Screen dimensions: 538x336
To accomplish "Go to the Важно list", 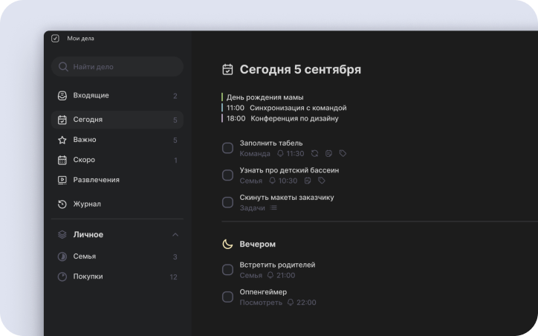I will pos(84,140).
